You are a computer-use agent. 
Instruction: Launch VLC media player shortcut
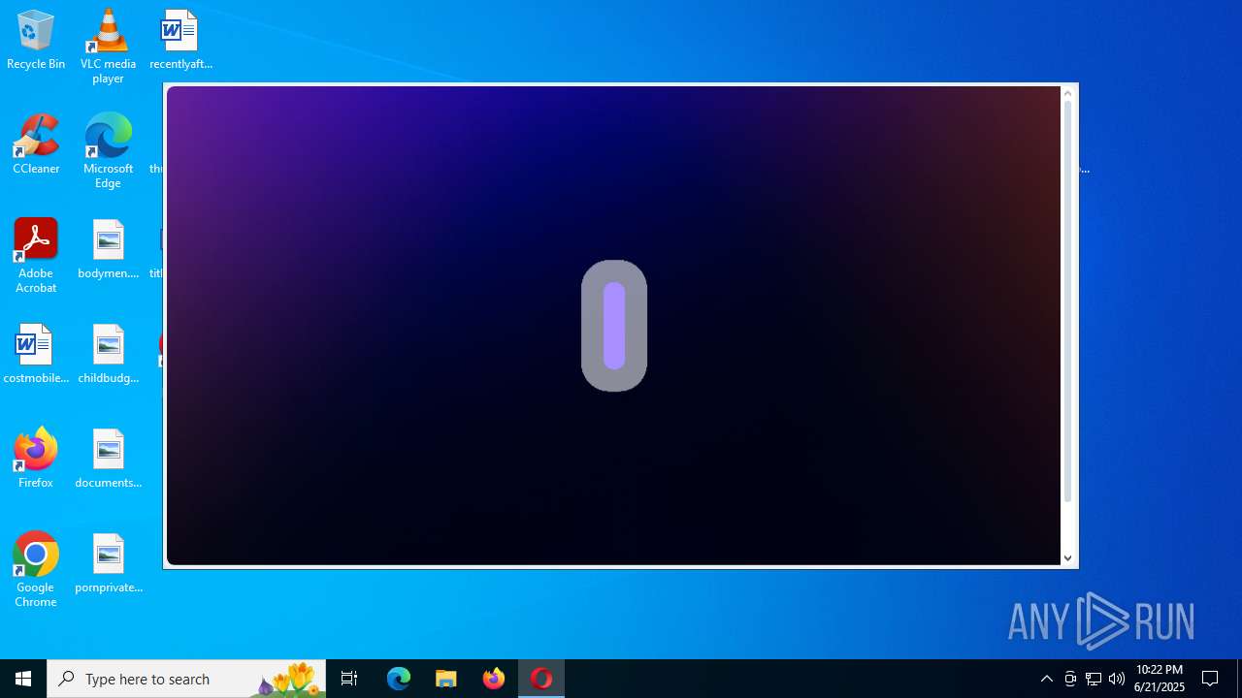[x=108, y=47]
